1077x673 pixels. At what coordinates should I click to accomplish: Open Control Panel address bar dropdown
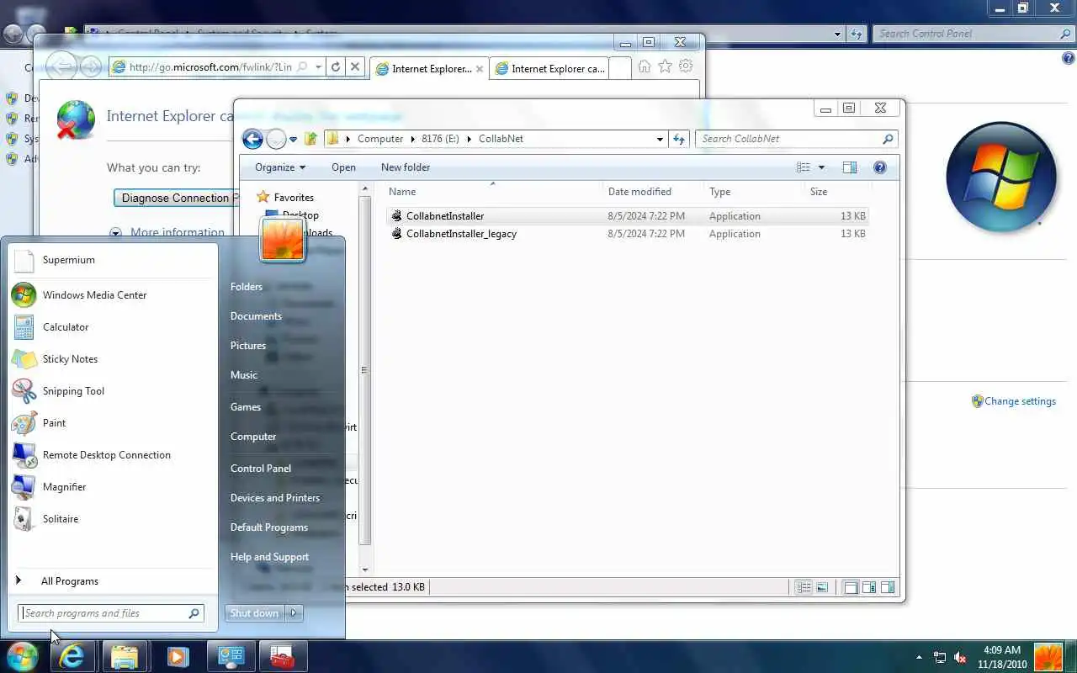(837, 34)
